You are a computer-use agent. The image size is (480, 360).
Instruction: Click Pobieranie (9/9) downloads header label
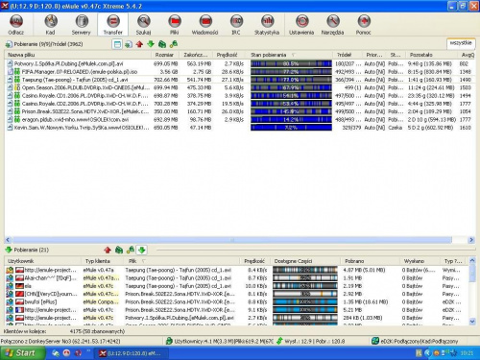48,44
